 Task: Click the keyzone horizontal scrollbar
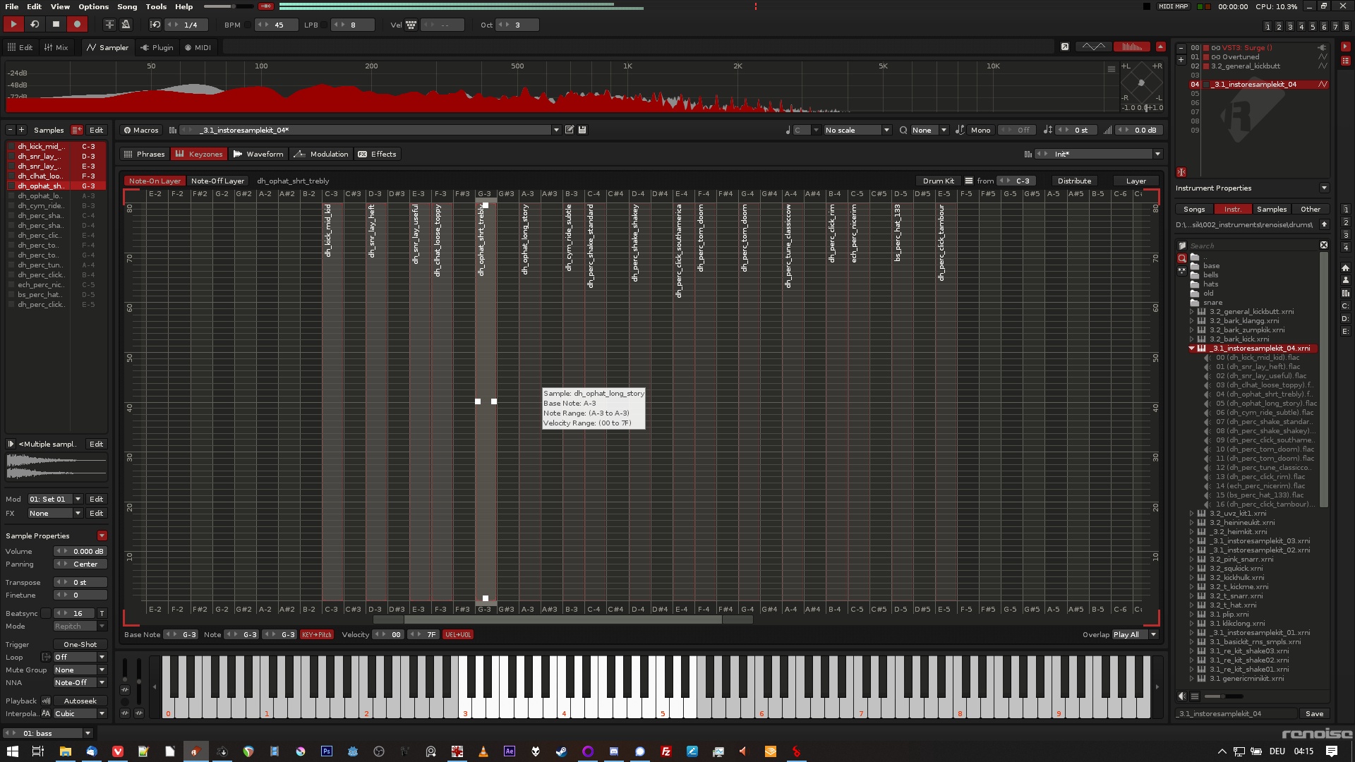point(562,620)
